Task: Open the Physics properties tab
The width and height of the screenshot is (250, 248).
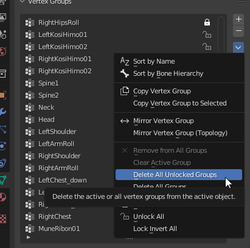Action: 3,146
